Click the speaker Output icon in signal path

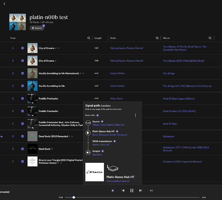pos(88,153)
